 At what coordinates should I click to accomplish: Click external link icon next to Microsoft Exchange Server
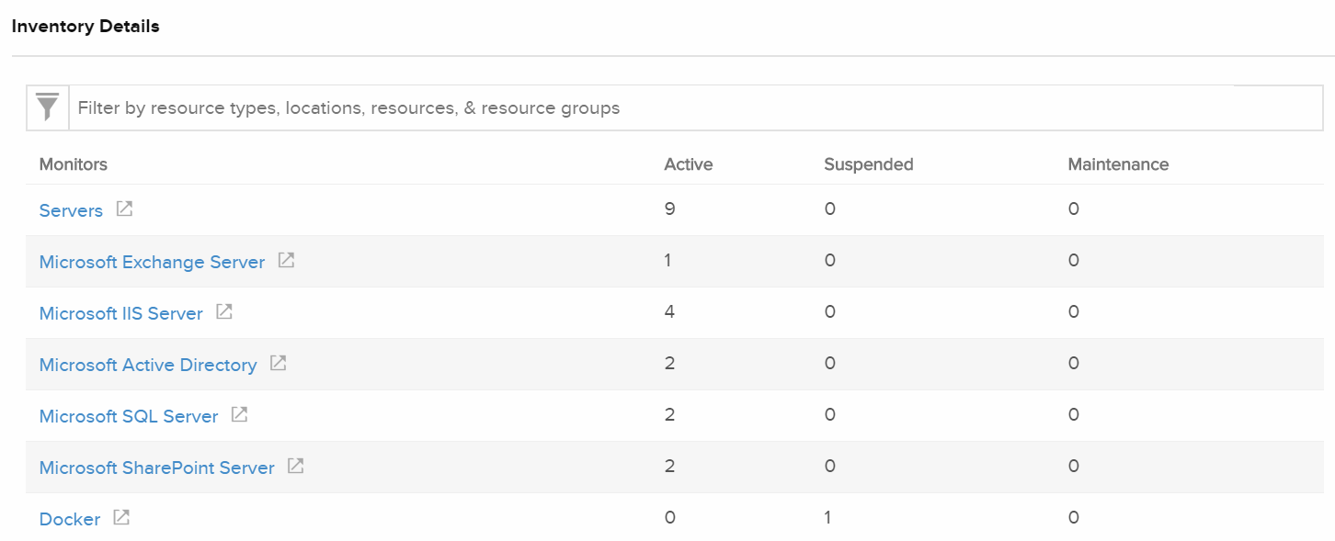tap(286, 260)
